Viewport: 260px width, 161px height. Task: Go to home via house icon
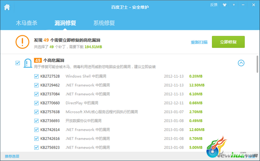click(x=7, y=7)
